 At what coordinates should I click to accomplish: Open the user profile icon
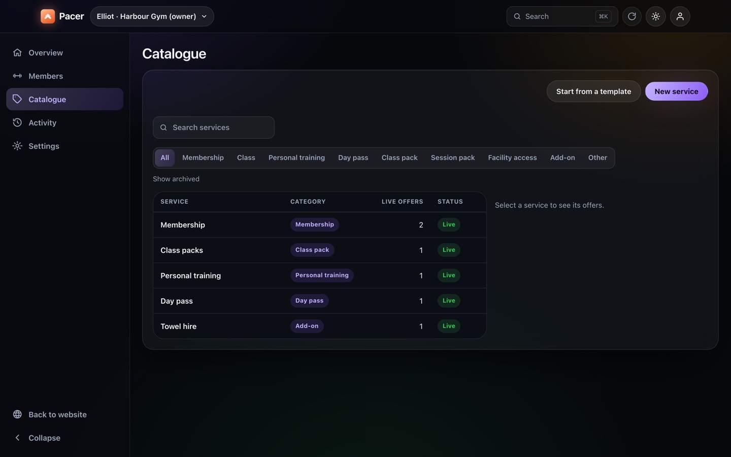tap(680, 16)
